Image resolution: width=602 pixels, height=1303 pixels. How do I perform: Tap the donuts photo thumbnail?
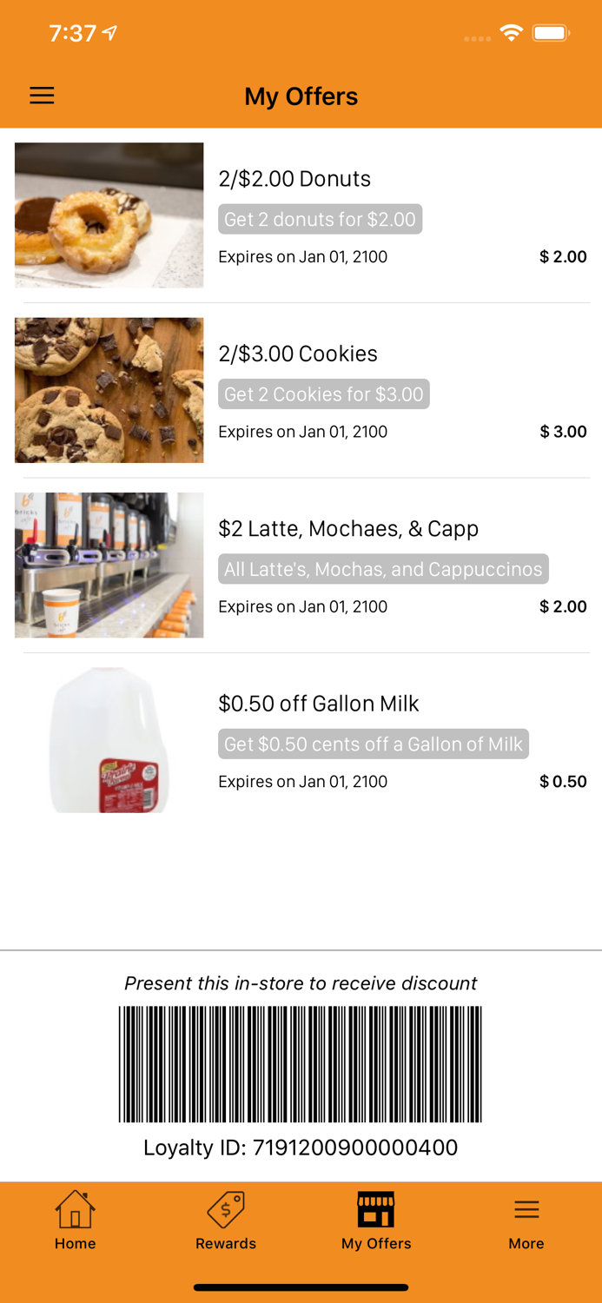tap(109, 215)
